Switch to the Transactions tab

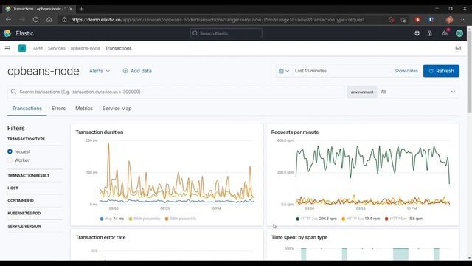click(x=27, y=109)
